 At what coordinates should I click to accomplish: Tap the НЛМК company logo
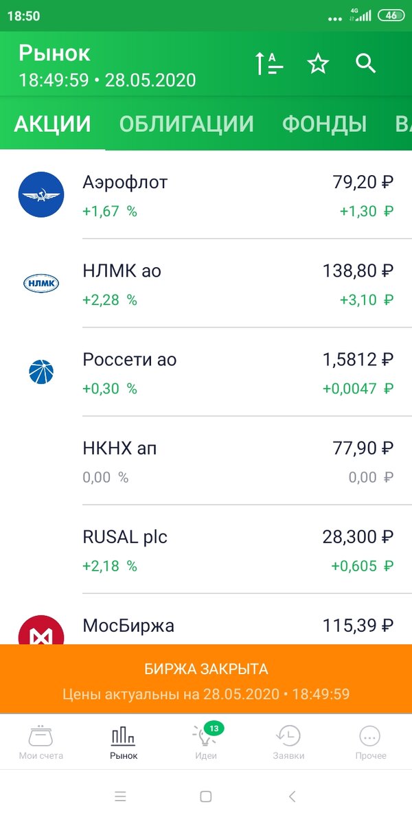coord(41,283)
